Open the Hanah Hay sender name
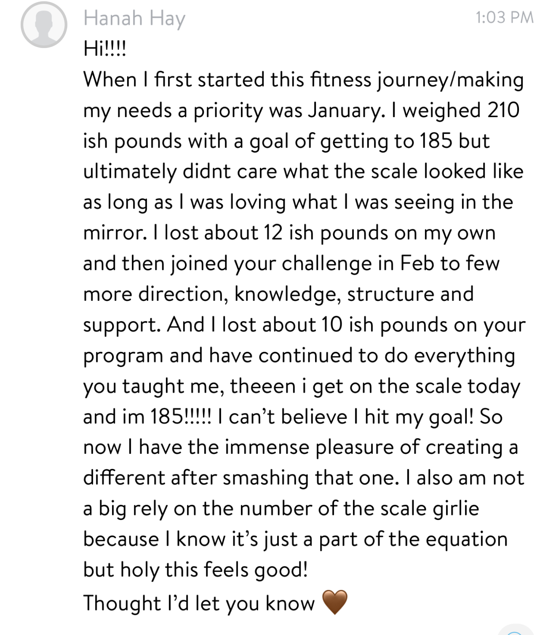Viewport: 556px width, 635px height. click(134, 19)
